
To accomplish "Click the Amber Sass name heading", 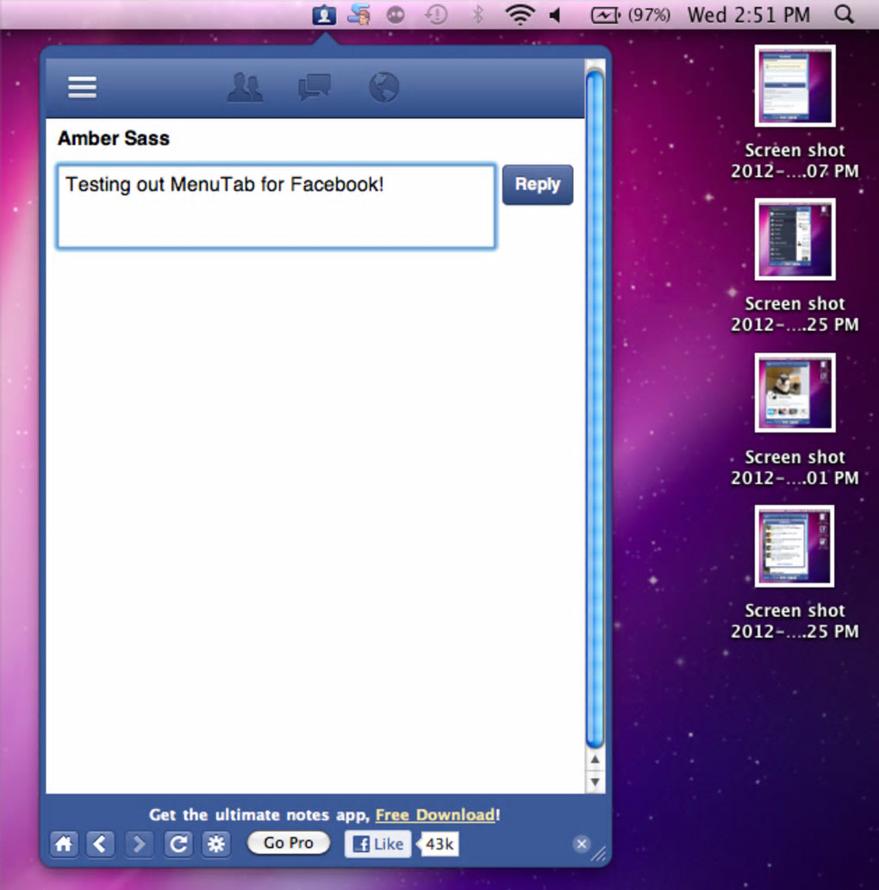I will (x=114, y=139).
